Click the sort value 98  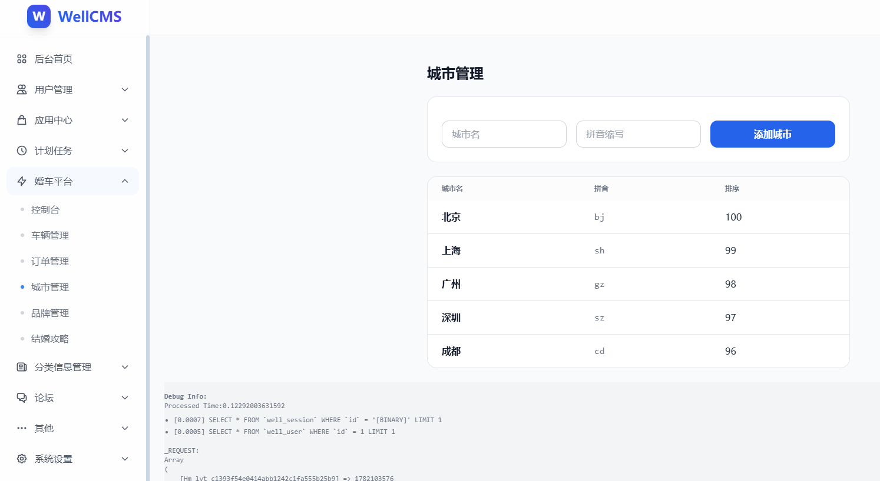(730, 284)
